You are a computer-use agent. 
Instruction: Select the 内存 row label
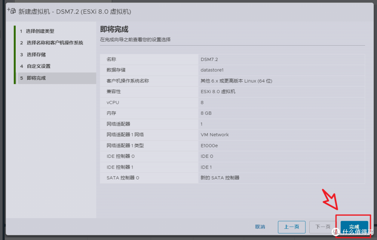click(111, 113)
